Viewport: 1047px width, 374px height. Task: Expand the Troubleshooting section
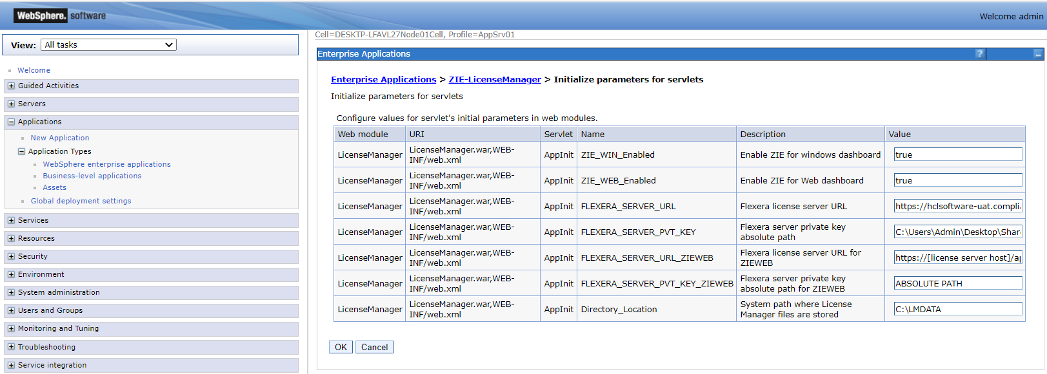(x=11, y=347)
